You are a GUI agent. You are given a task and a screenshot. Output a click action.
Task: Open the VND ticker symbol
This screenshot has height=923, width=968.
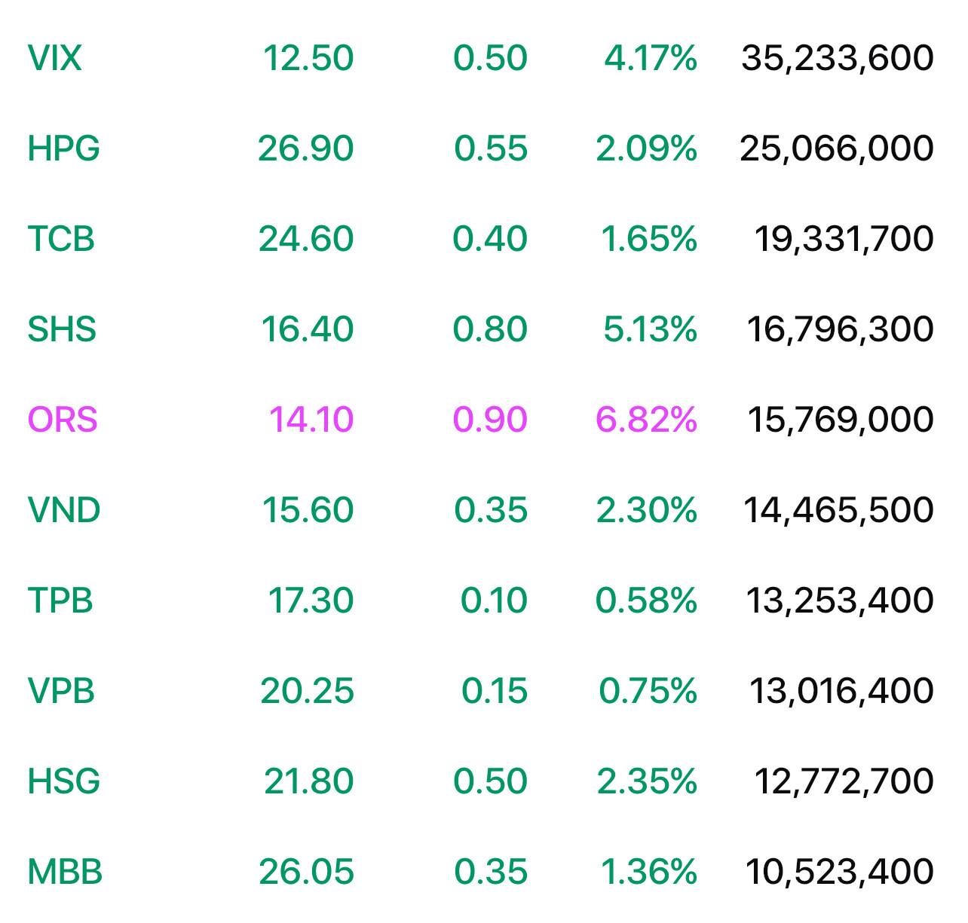click(x=64, y=510)
